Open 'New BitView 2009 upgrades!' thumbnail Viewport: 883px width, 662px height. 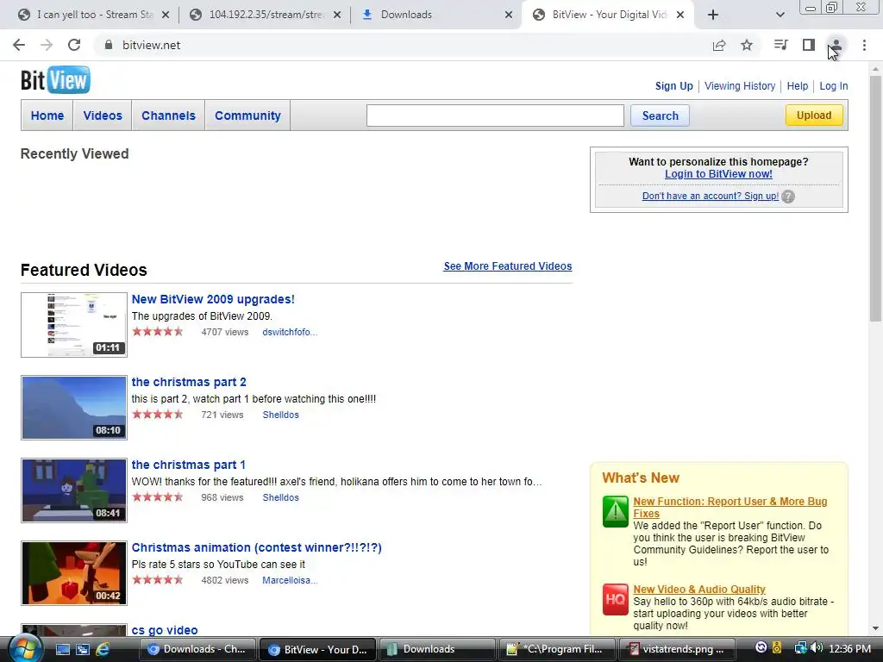(x=74, y=325)
